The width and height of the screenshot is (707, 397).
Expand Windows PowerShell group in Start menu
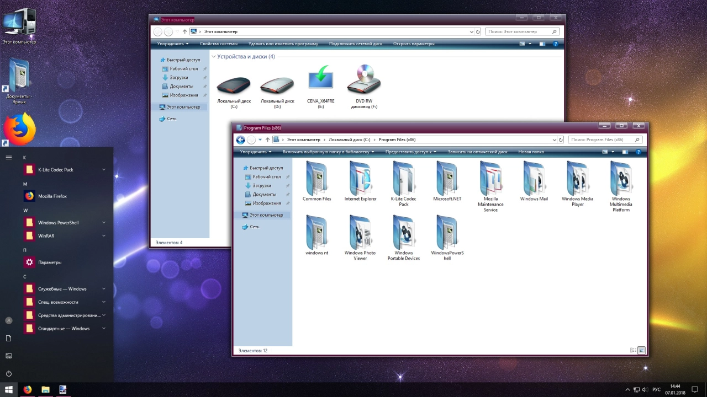[x=104, y=222]
